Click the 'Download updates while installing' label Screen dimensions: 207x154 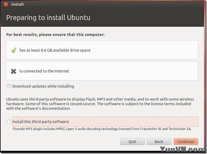coord(43,86)
